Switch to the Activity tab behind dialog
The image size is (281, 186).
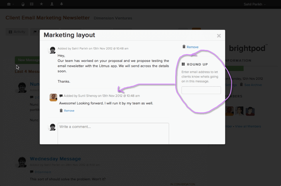(17, 32)
